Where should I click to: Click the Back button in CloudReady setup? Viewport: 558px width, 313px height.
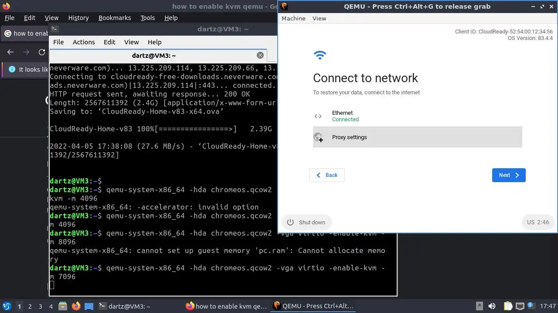click(327, 175)
